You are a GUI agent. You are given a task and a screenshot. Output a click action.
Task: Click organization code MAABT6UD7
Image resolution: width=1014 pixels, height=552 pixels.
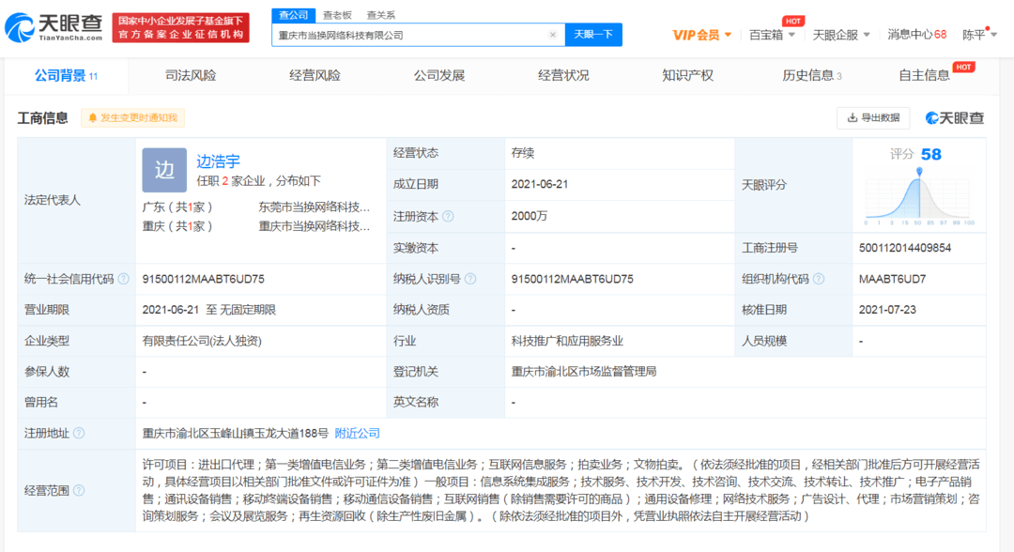click(893, 279)
